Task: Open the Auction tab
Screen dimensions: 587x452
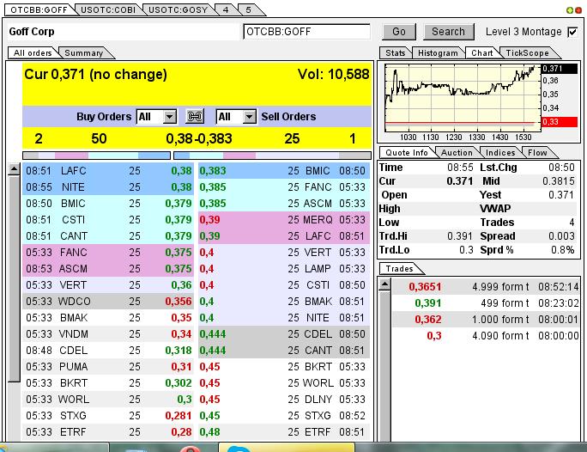Action: [x=457, y=153]
